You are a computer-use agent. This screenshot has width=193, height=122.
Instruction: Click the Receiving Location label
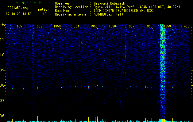coord(71,7)
